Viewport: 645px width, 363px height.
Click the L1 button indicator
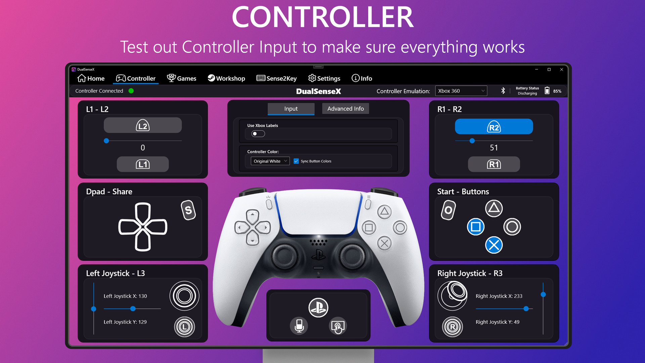point(142,164)
